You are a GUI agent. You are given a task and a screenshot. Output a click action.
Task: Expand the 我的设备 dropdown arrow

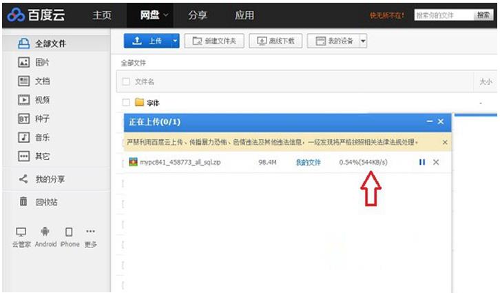tap(363, 41)
